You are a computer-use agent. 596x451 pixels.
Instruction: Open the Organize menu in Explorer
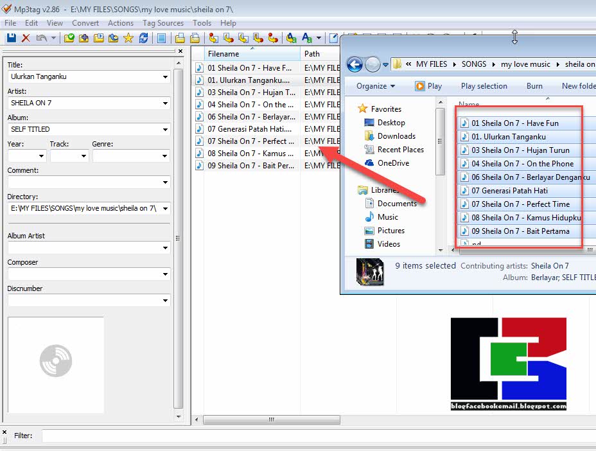pyautogui.click(x=376, y=86)
